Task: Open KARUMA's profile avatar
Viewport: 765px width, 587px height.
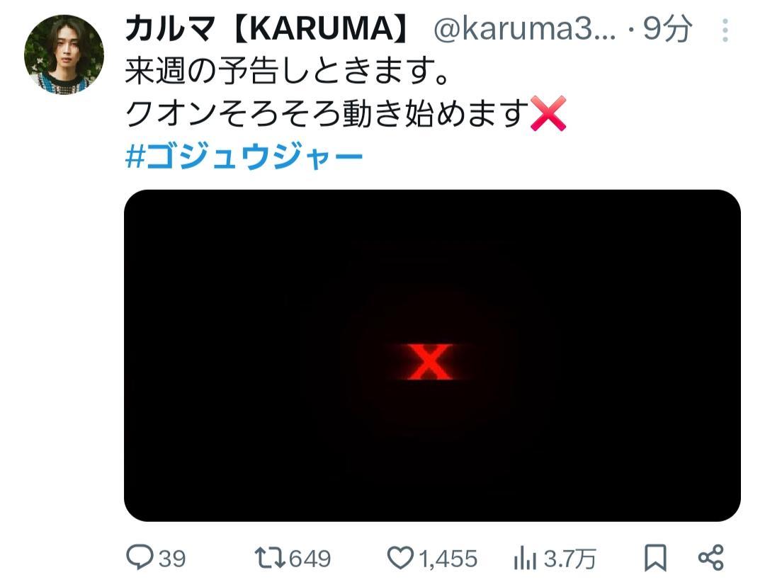Action: pos(64,54)
